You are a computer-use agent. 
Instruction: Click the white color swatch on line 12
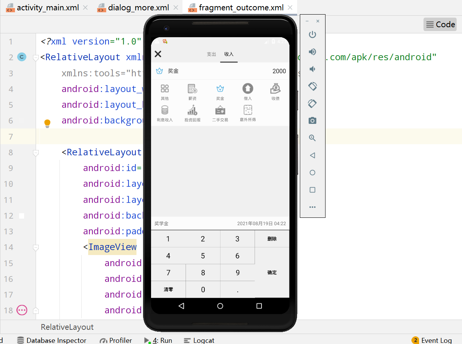click(x=22, y=216)
